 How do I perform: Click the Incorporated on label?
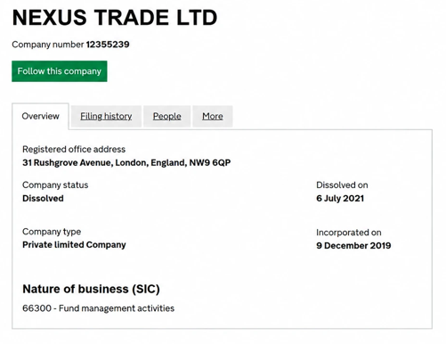click(349, 233)
